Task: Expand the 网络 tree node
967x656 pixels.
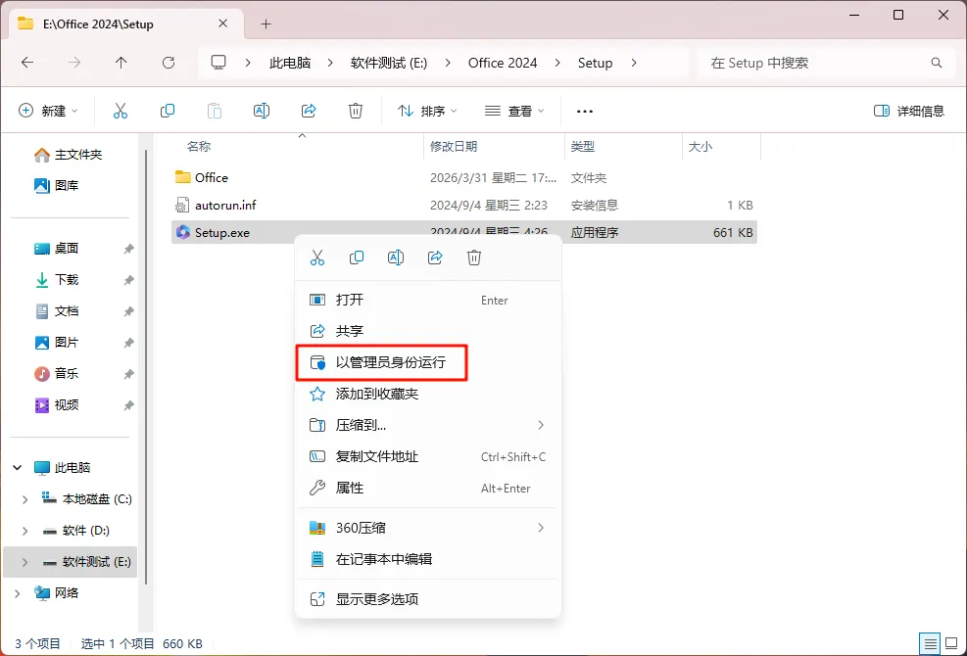Action: click(x=18, y=593)
